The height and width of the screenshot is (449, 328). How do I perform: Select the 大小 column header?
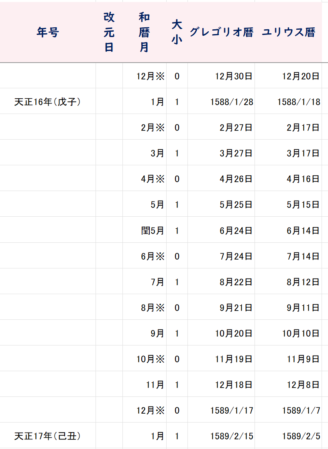coord(177,32)
